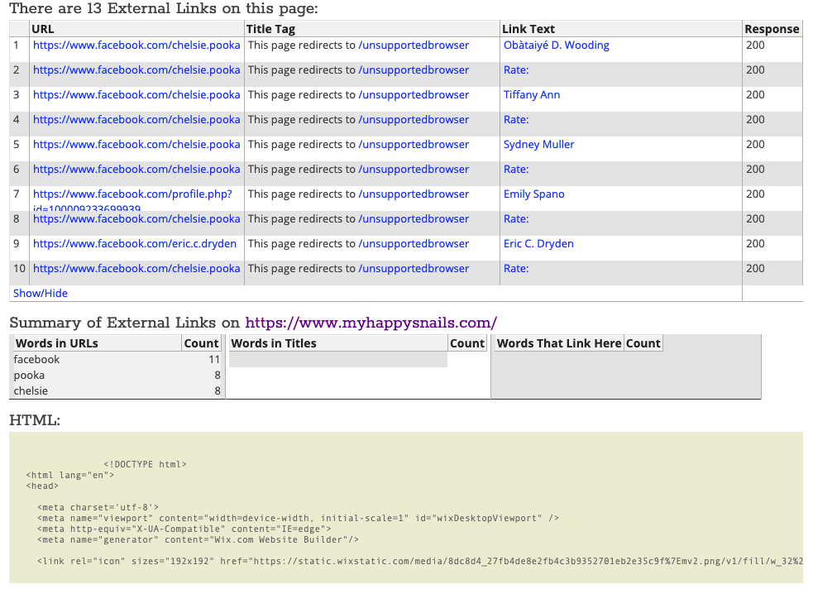
Task: Click the link rel="icon" code line
Action: [420, 562]
